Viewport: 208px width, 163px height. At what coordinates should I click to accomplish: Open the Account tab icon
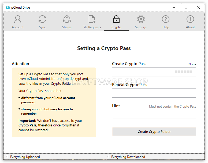(x=18, y=19)
